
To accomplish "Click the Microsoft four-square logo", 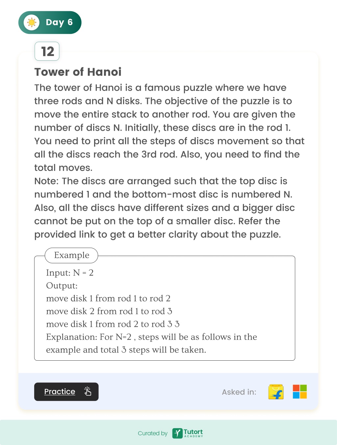I will [300, 392].
